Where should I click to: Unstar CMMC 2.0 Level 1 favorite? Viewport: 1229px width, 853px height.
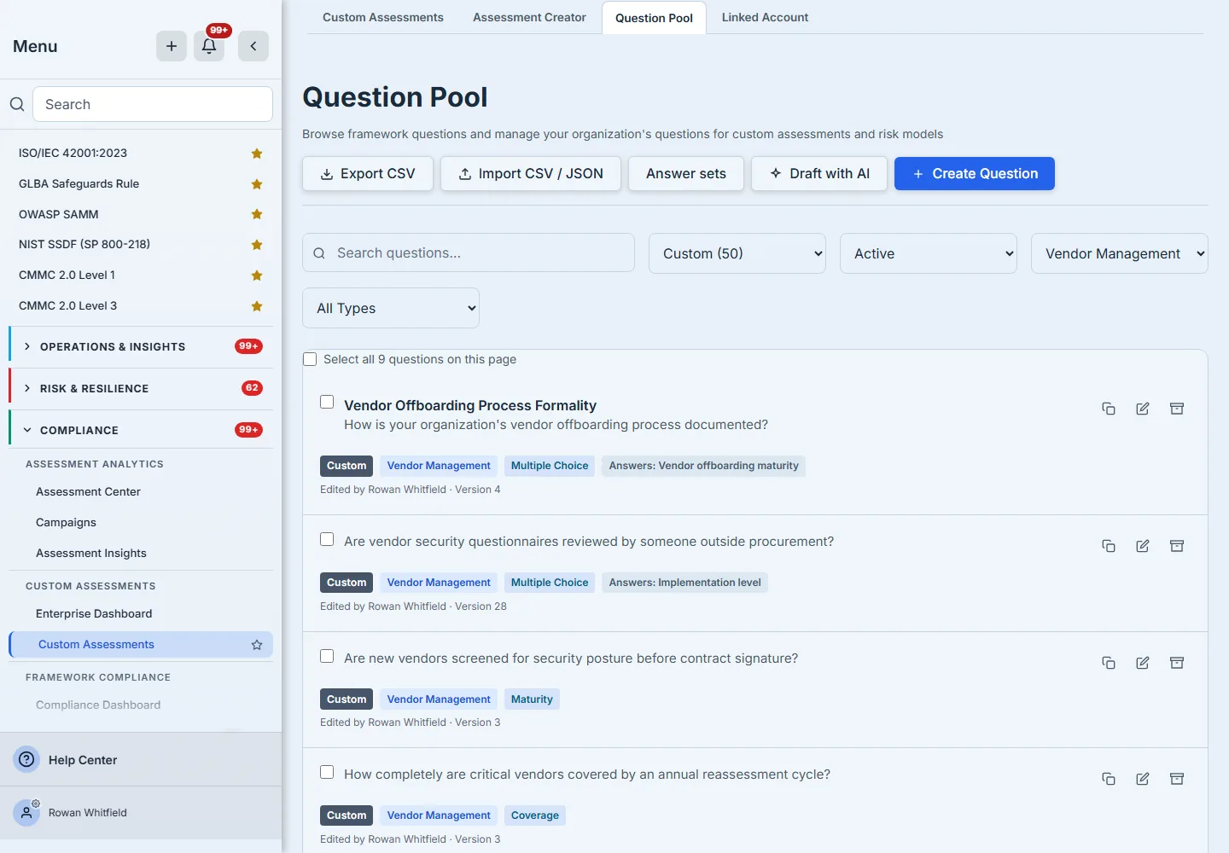[x=257, y=276]
